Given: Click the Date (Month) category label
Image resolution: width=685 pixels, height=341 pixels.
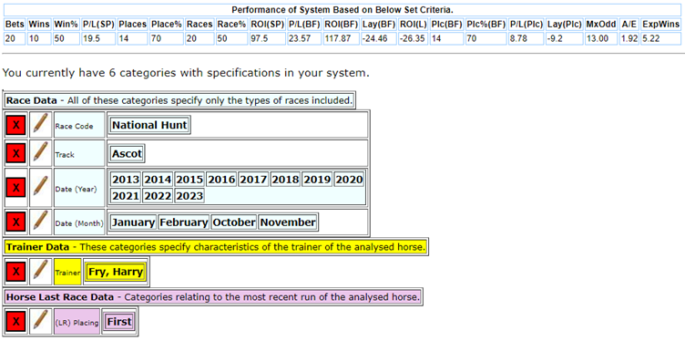Looking at the screenshot, I should tap(79, 222).
